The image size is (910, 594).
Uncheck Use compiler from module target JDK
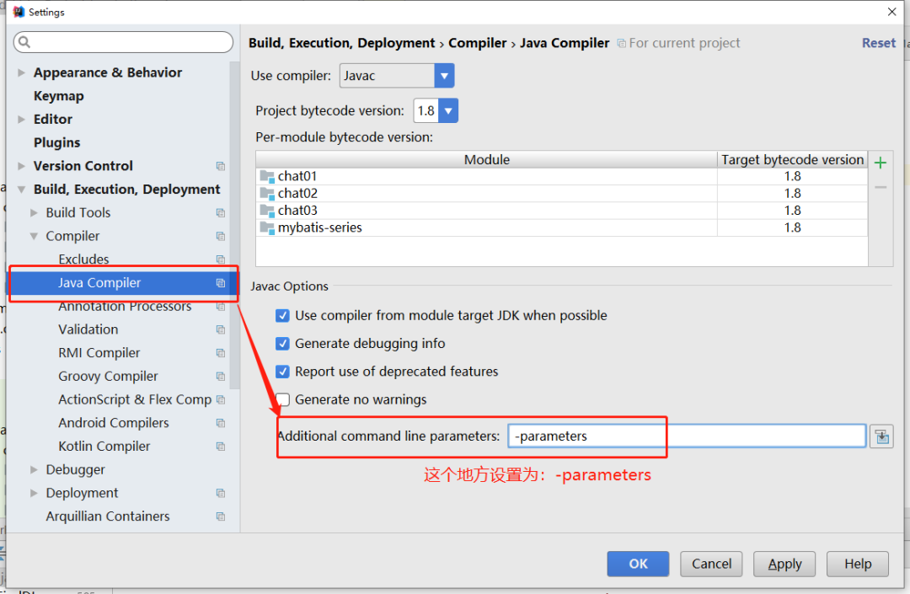pos(283,316)
